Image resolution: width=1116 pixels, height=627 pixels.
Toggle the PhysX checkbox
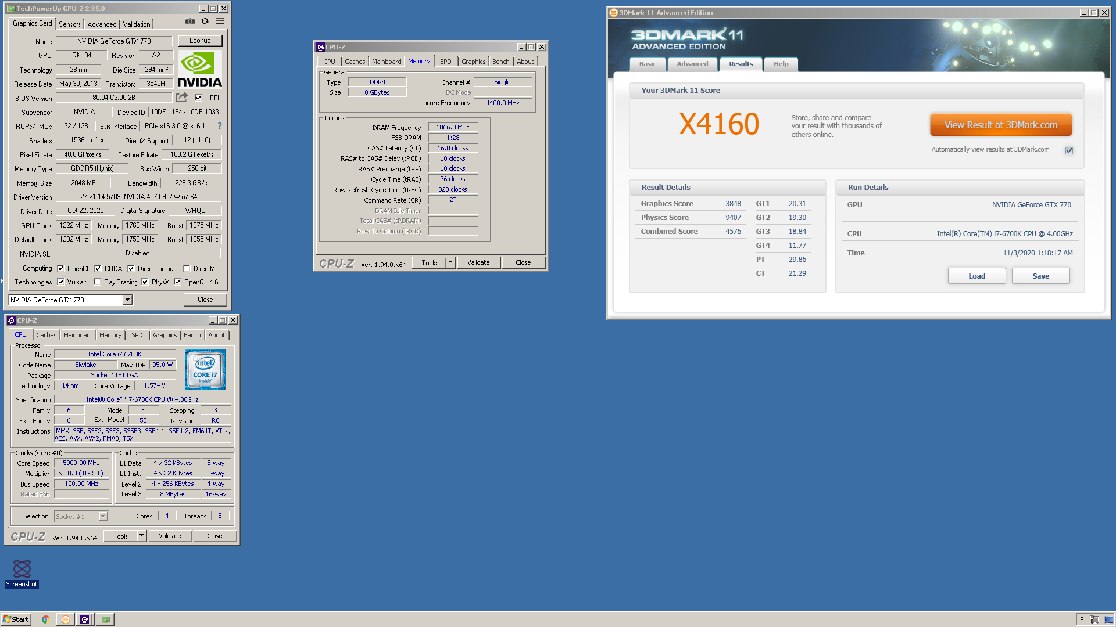click(145, 282)
